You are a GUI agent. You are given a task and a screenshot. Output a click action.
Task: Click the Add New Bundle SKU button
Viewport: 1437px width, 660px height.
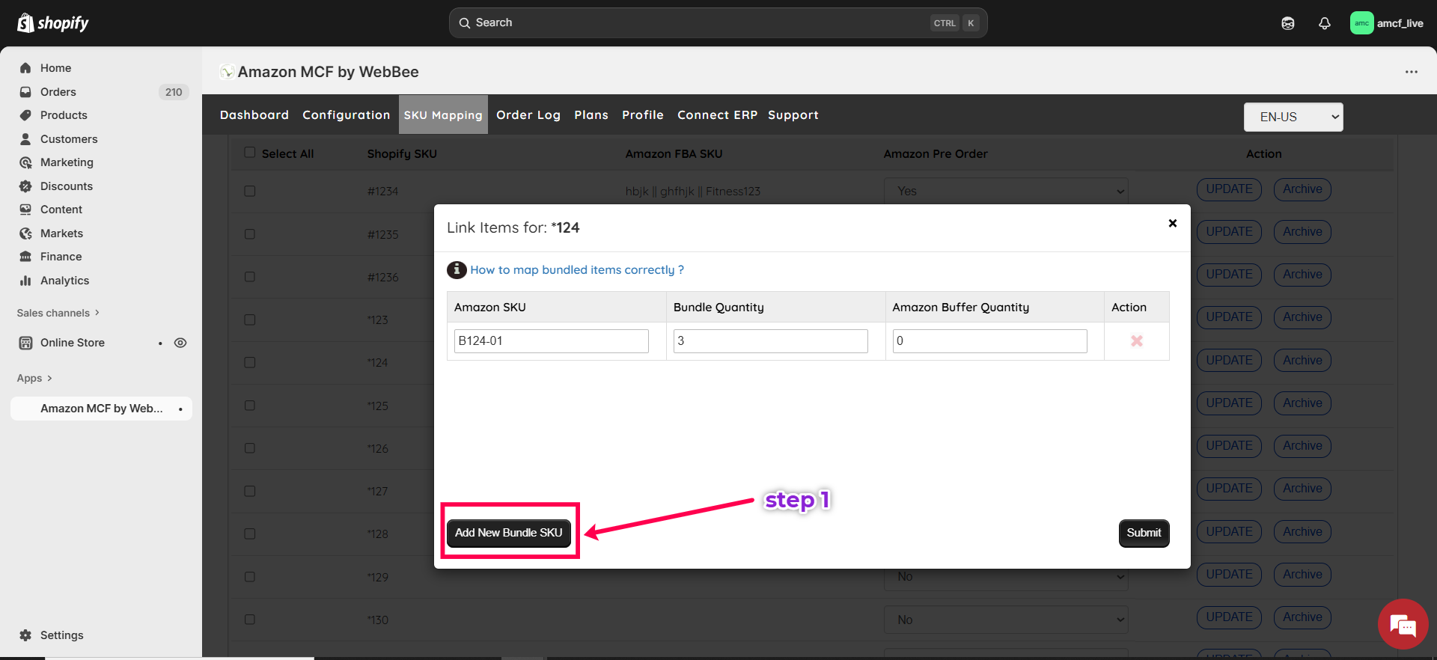508,533
